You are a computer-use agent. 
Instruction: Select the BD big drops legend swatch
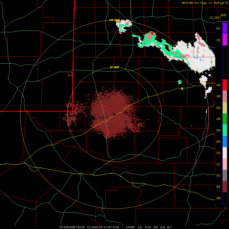pyautogui.click(x=225, y=108)
